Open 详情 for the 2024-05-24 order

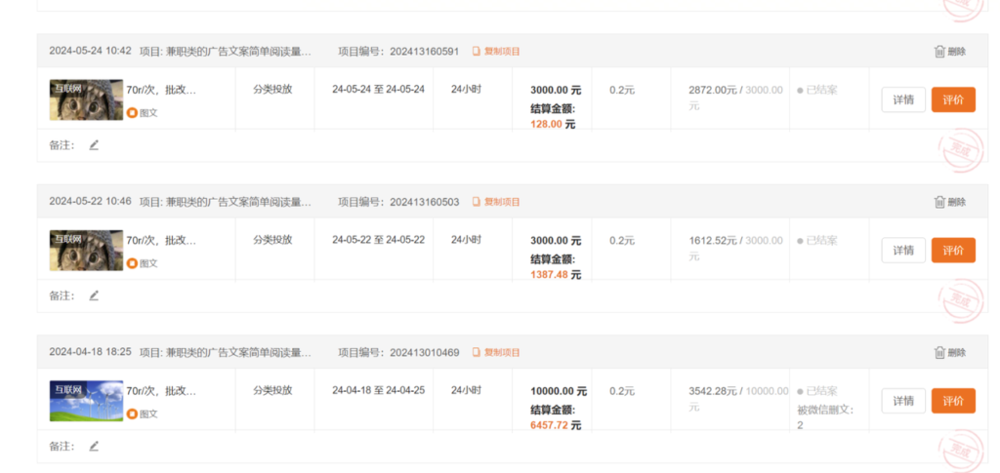903,99
